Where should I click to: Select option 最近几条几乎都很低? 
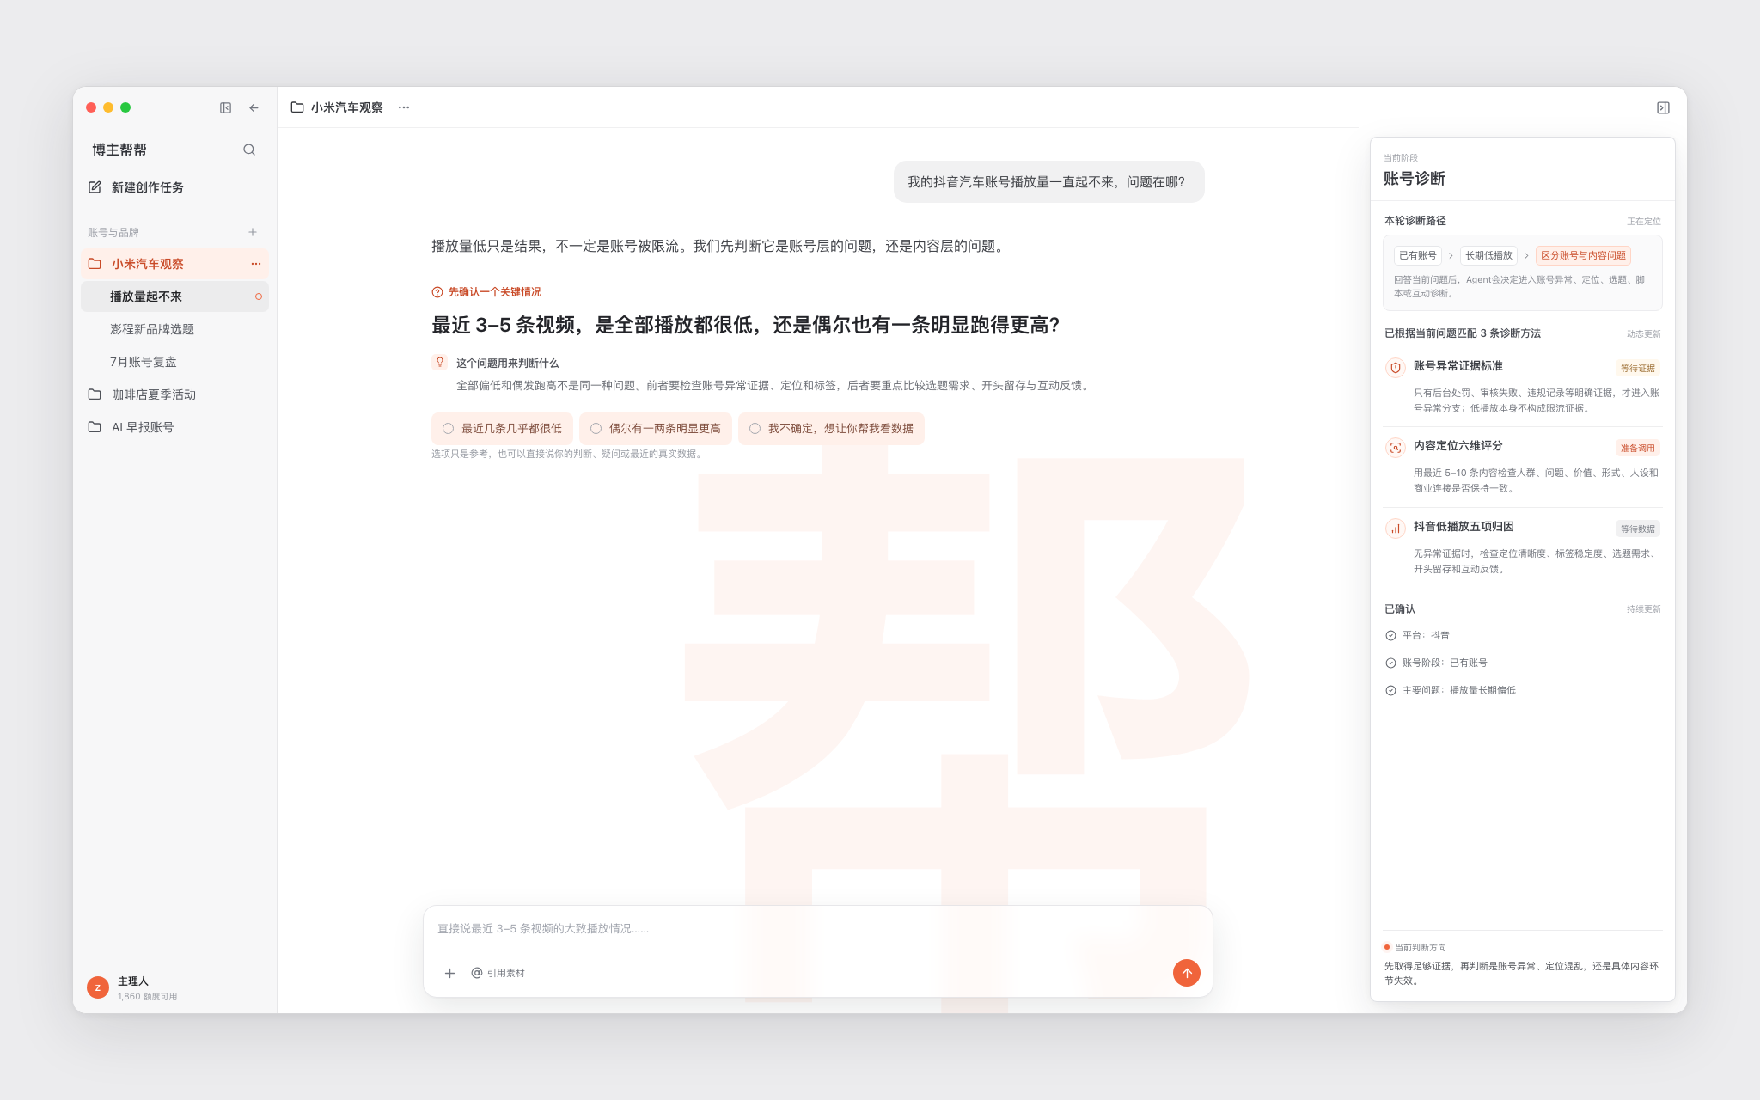503,428
